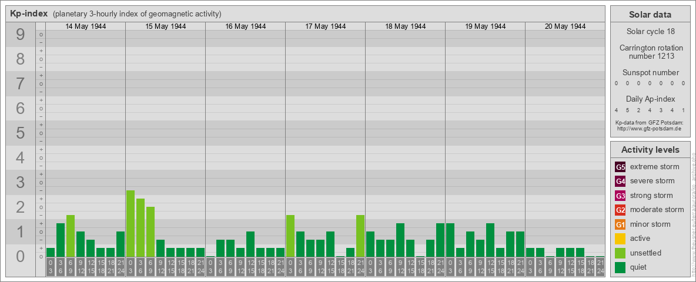Viewport: 696px width, 282px height.
Task: Select the dark green 'quiet' legend swatch
Action: (621, 267)
